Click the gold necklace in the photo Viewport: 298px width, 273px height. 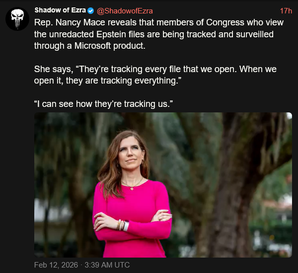point(132,185)
